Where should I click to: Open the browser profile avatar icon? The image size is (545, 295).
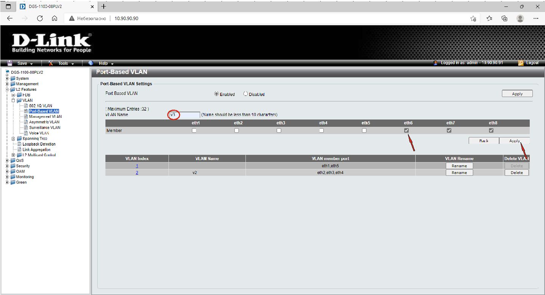coord(520,18)
